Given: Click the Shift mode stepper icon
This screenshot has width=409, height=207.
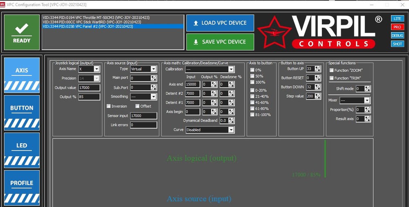Looking at the screenshot, I should pos(367,89).
